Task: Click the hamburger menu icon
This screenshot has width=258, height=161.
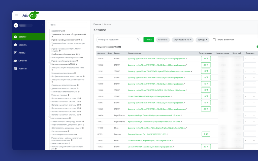Action: coord(17,15)
